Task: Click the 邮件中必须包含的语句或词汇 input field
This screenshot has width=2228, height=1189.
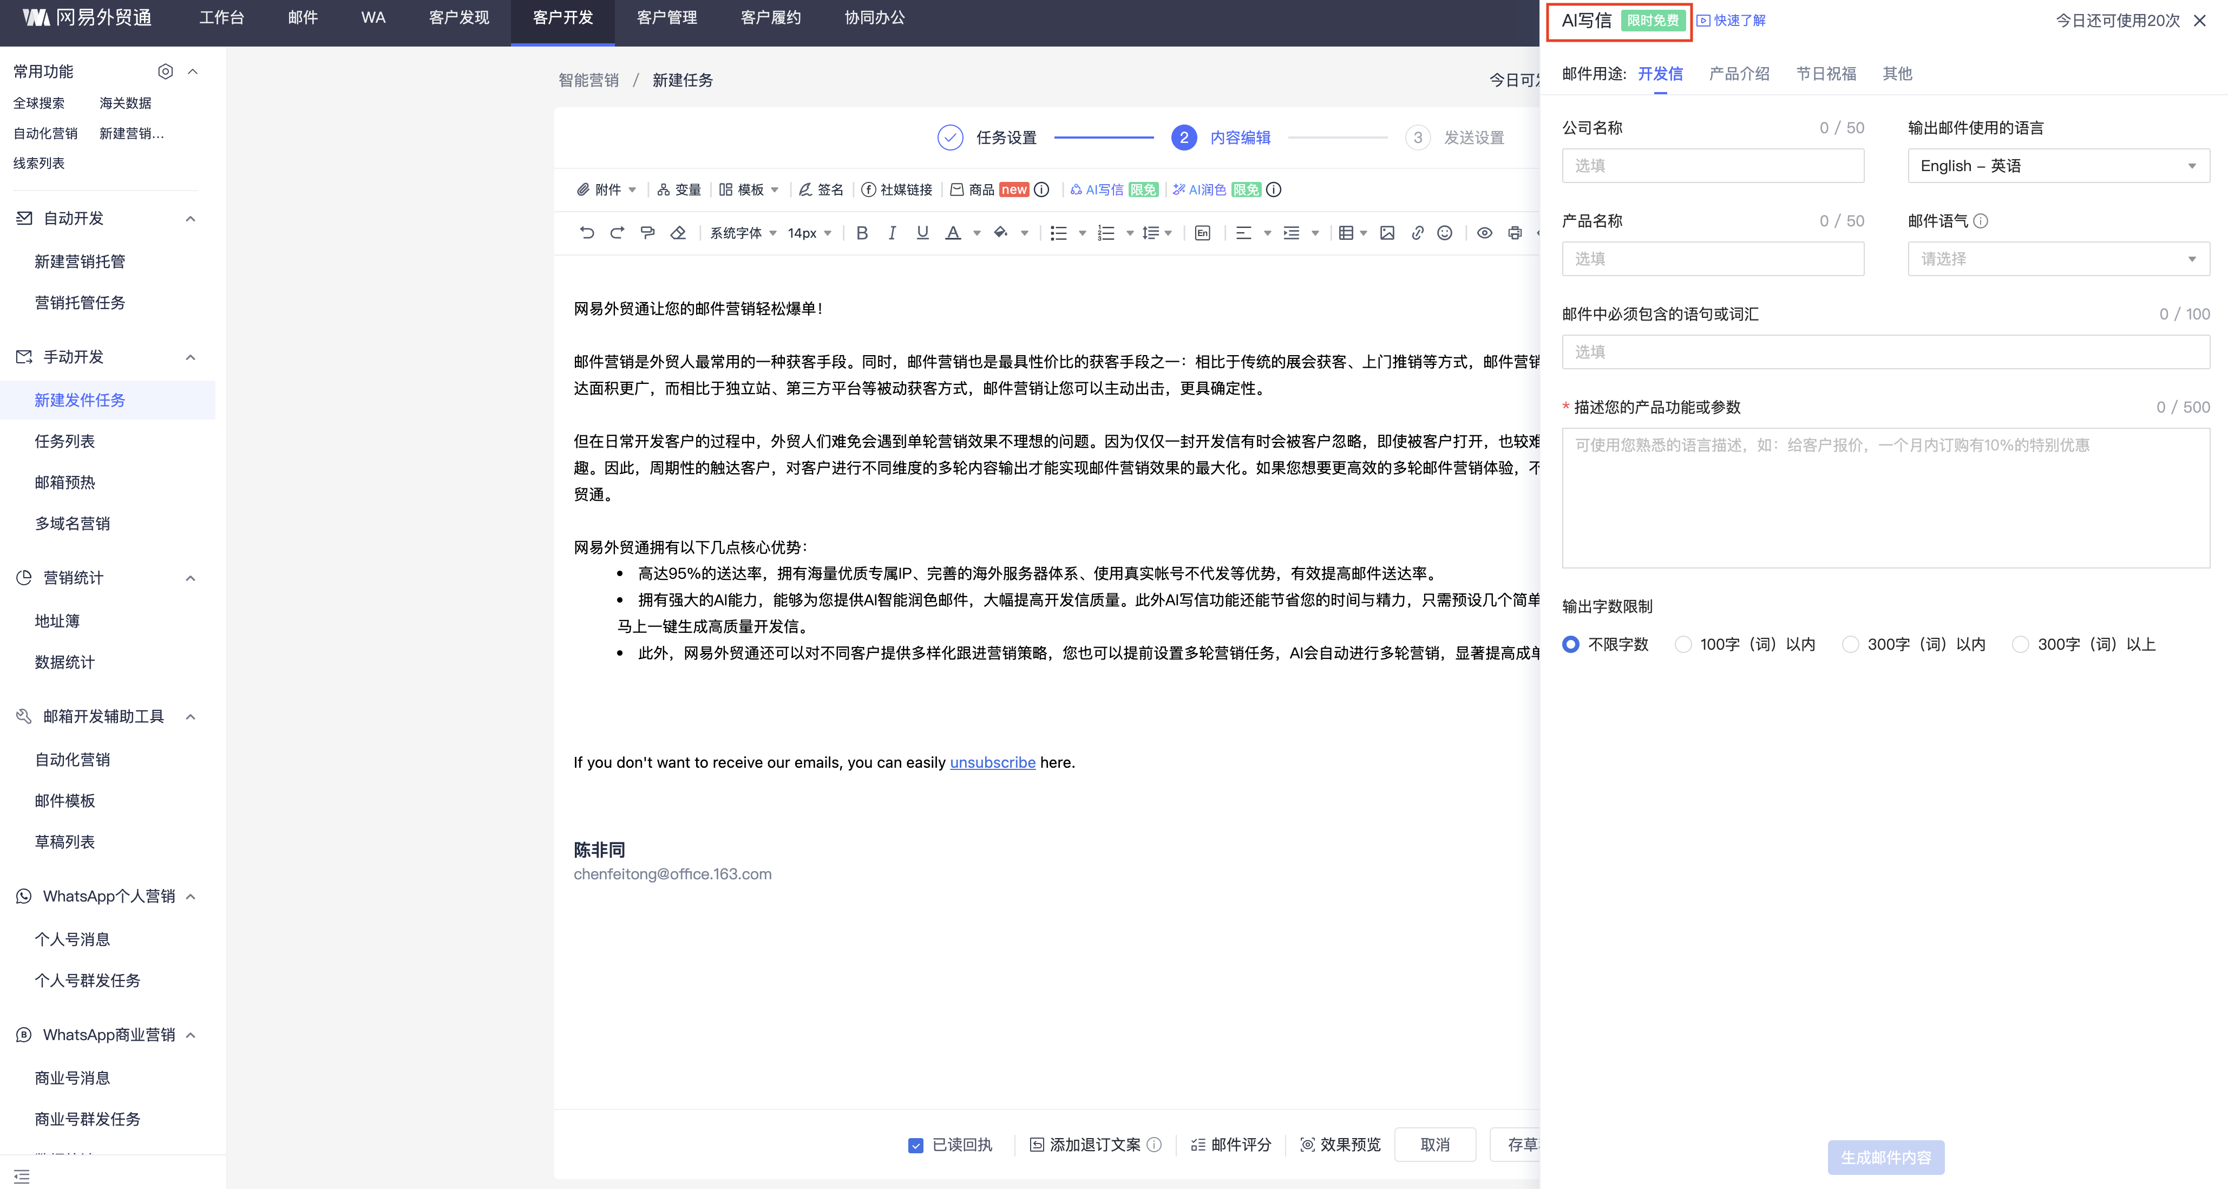Action: point(1885,352)
